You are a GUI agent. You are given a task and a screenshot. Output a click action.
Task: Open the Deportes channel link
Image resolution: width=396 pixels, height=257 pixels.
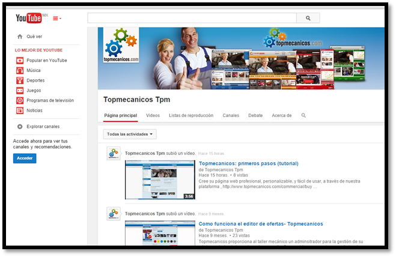(x=35, y=80)
